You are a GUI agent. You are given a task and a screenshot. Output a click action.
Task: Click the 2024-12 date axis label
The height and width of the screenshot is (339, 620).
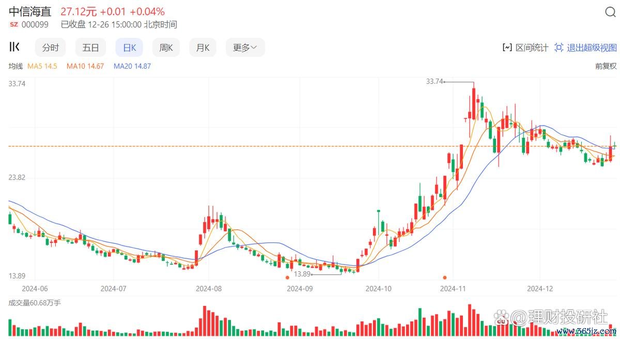click(x=540, y=288)
